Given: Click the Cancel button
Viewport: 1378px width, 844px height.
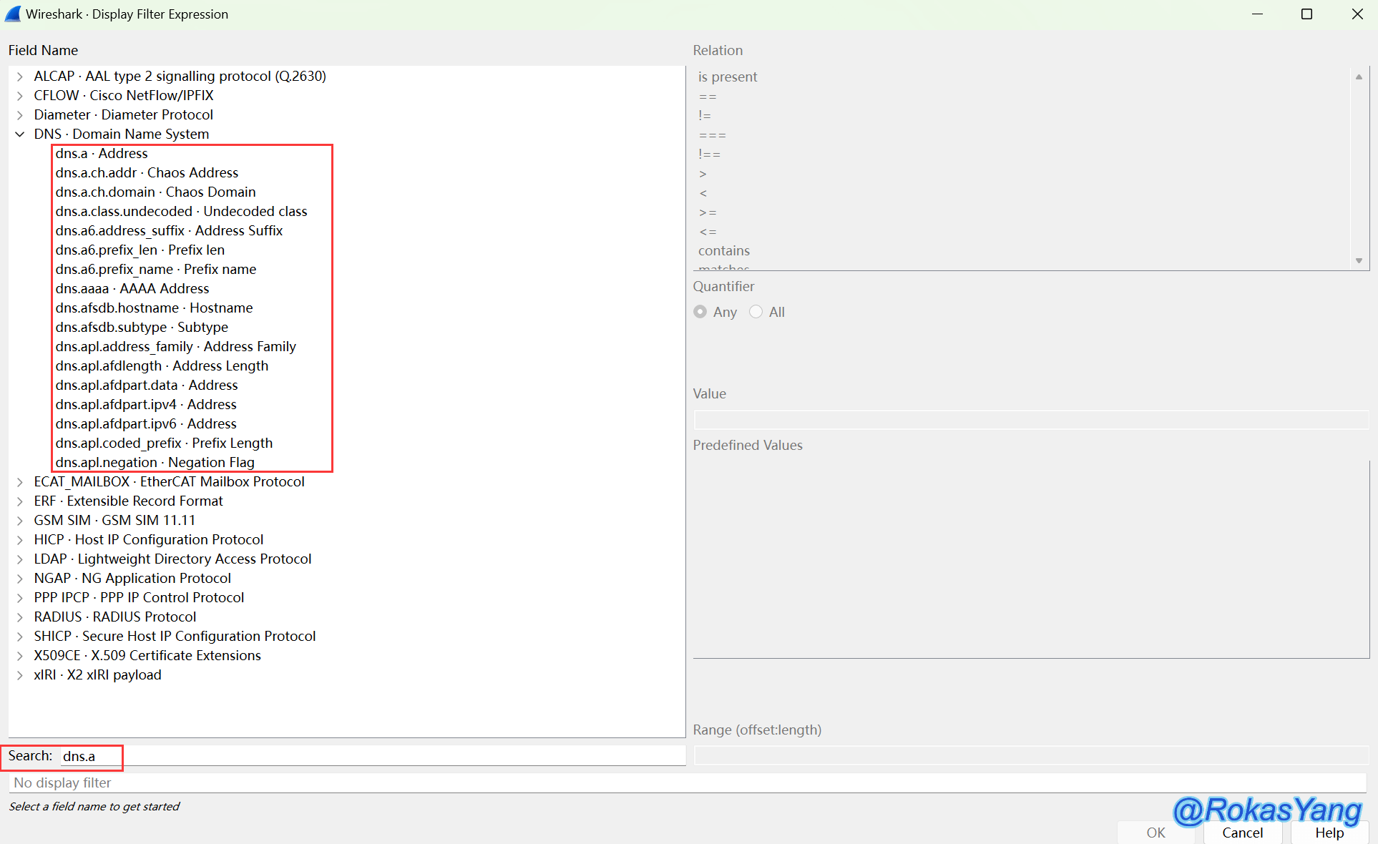Looking at the screenshot, I should pyautogui.click(x=1242, y=833).
